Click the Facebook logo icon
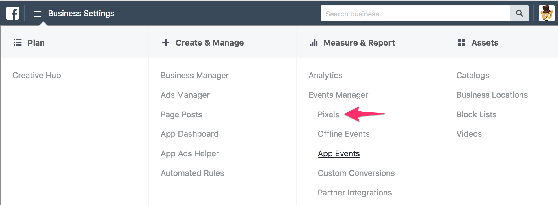This screenshot has width=558, height=205. [x=13, y=13]
